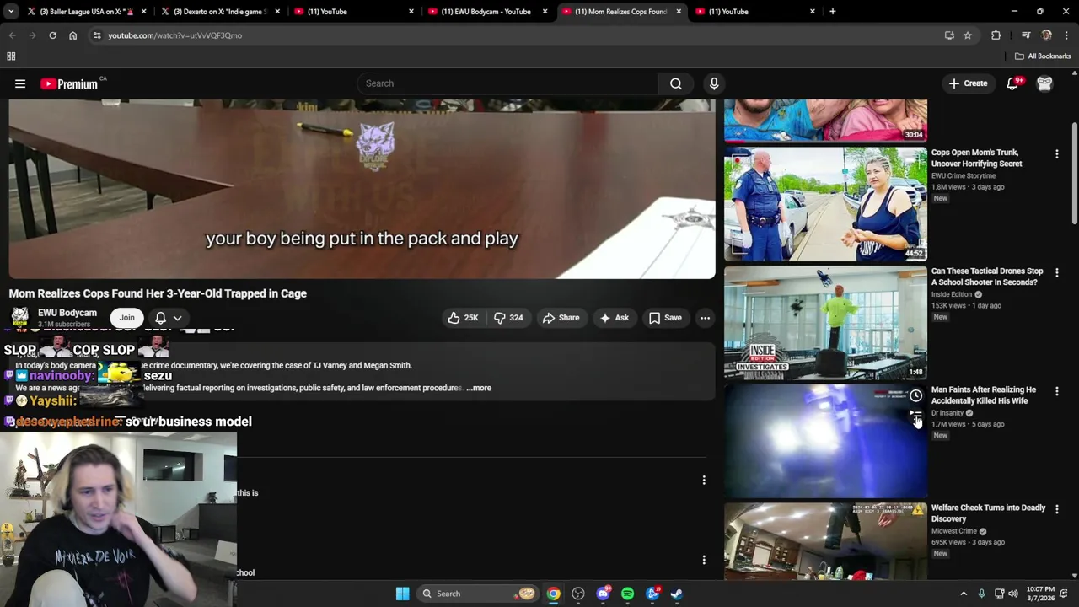
Task: Open Windows Start menu
Action: click(402, 594)
